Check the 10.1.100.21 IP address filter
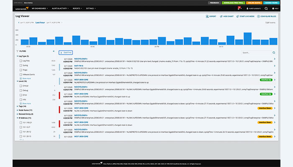 point(21,123)
